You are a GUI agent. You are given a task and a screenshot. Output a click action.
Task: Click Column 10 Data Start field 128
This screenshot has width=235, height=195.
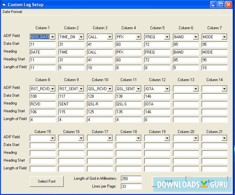pyautogui.click(x=100, y=96)
